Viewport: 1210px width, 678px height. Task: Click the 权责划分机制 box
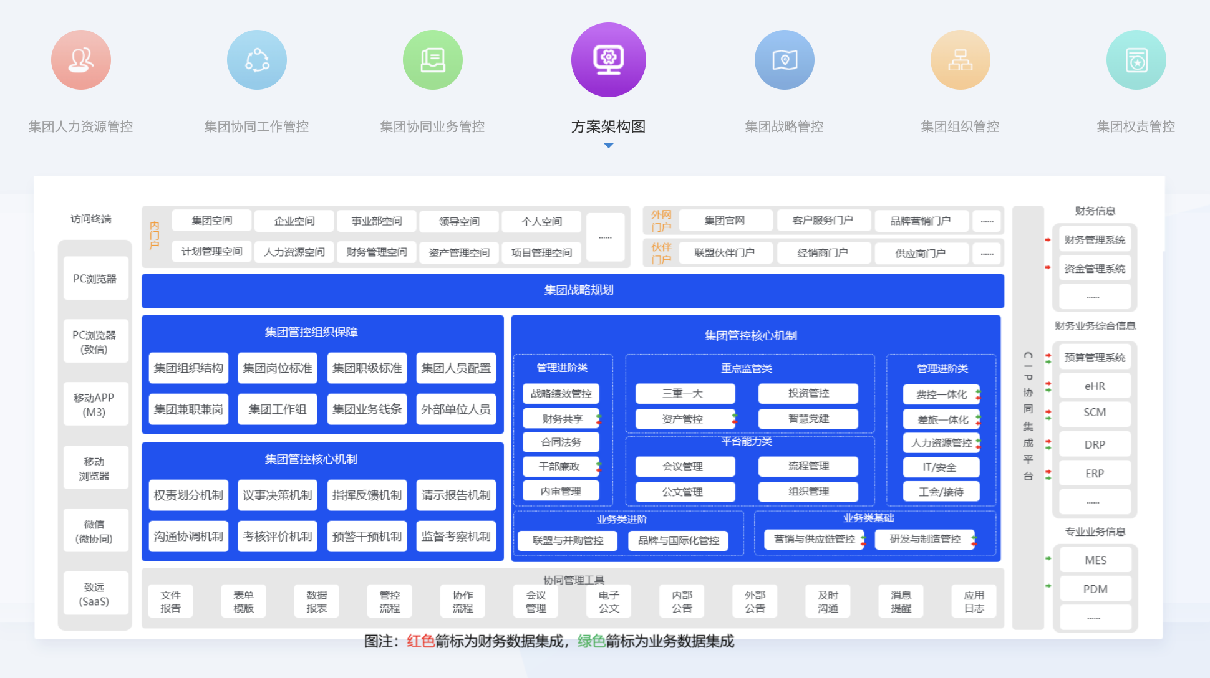point(188,495)
